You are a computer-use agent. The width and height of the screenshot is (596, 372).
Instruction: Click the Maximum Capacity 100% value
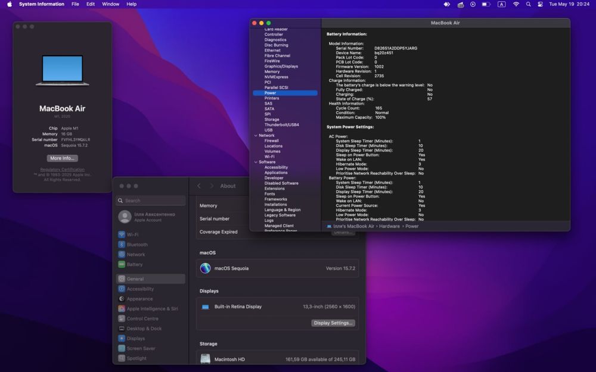pos(380,117)
